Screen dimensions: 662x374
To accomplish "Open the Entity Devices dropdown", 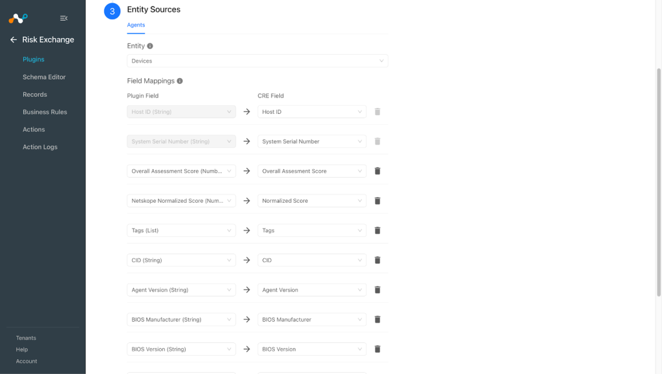I will point(257,61).
